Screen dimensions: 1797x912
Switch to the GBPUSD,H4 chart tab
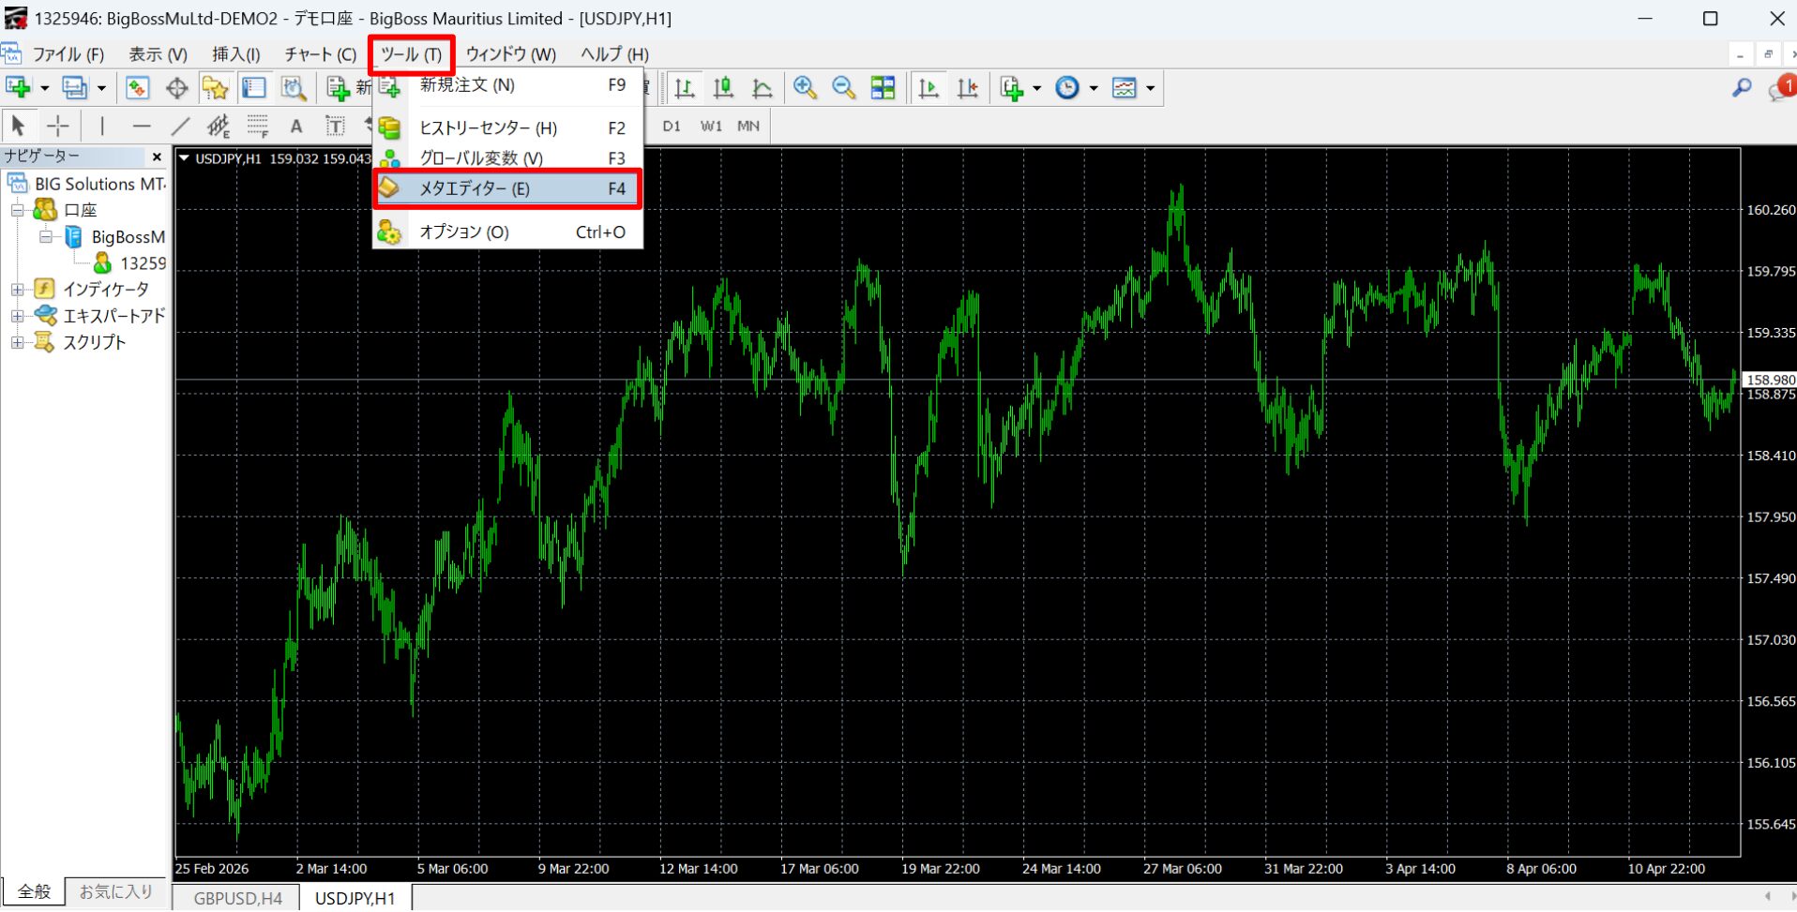[238, 898]
